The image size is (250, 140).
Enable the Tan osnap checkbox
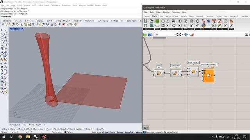click(x=53, y=129)
